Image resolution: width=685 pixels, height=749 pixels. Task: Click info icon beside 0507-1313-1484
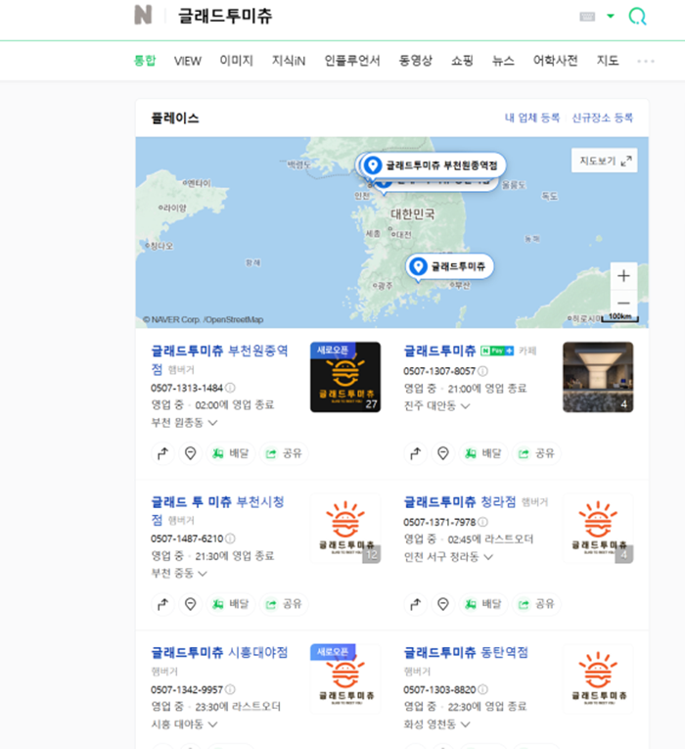tap(230, 388)
